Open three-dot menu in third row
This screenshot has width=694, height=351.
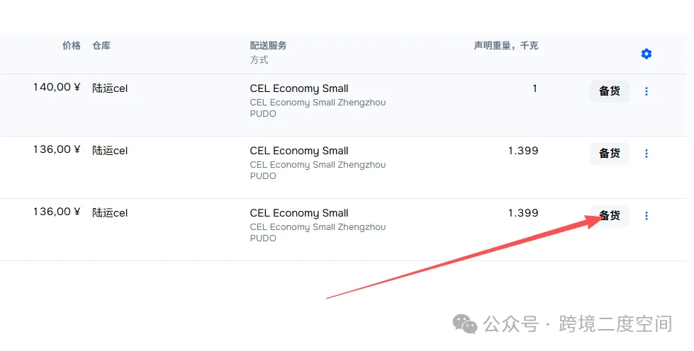click(647, 216)
